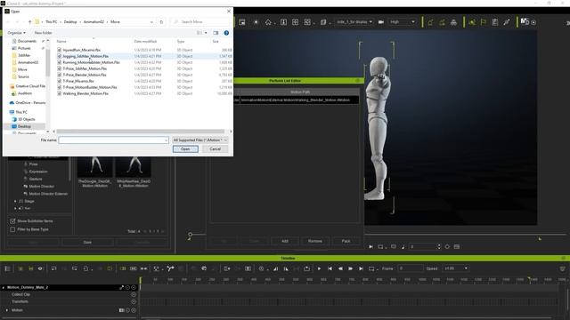This screenshot has width=570, height=320.
Task: Go up one folder level
Action: point(29,21)
